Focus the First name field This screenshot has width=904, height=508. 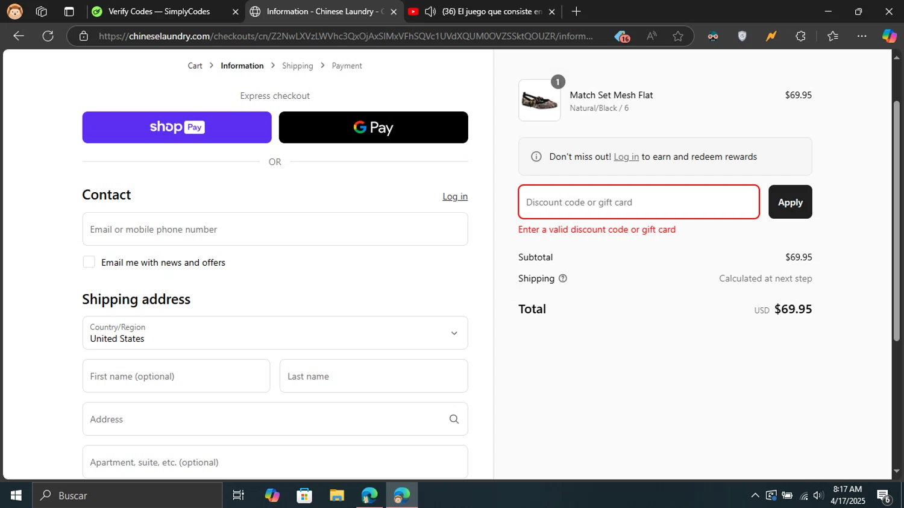(176, 376)
